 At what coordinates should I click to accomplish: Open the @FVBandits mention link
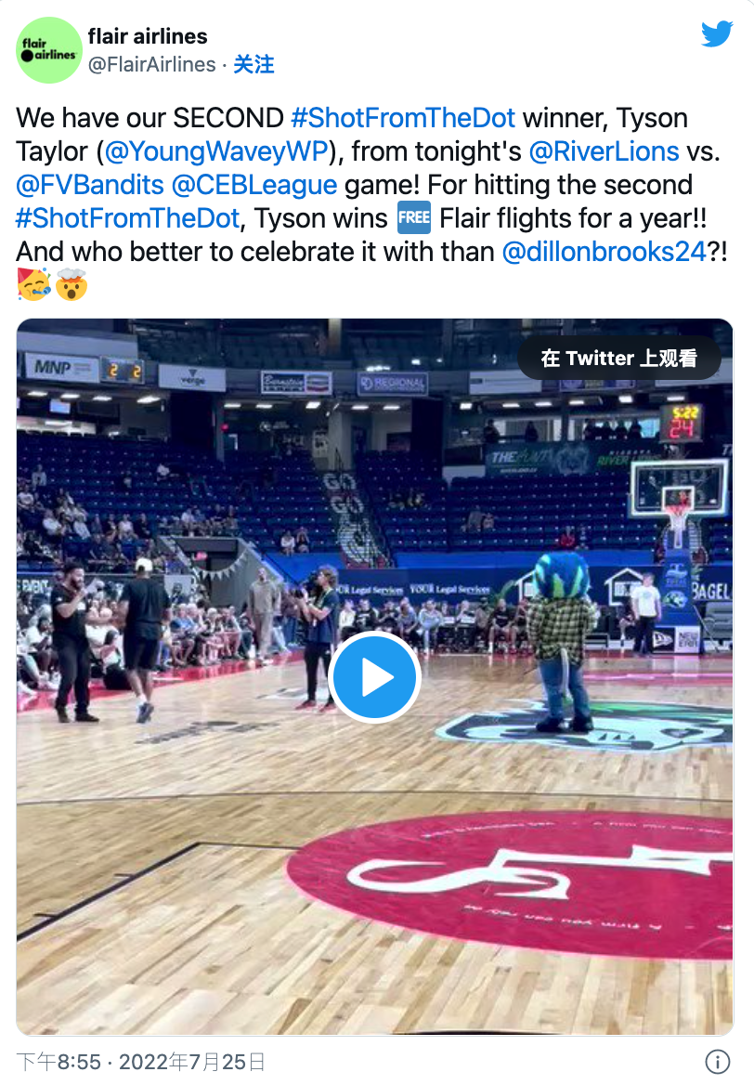(90, 185)
